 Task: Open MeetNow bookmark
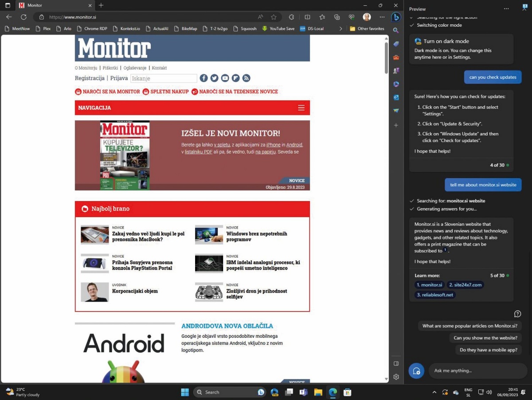pyautogui.click(x=17, y=28)
